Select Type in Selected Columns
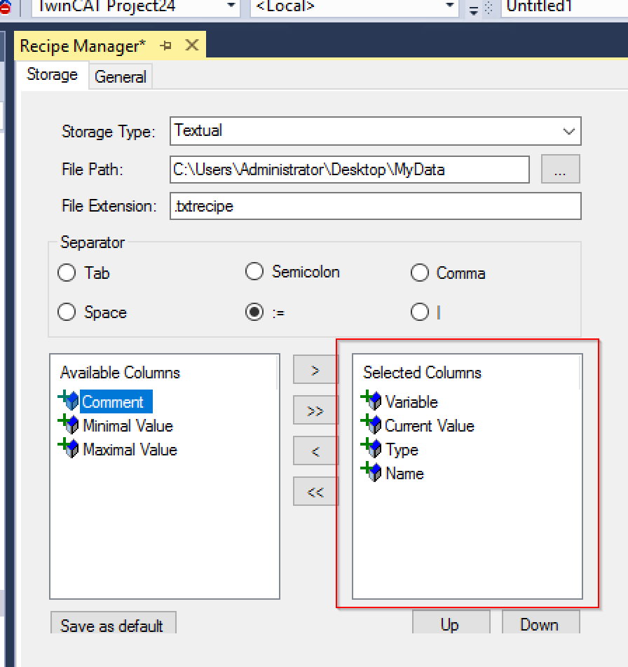628x667 pixels. 402,450
